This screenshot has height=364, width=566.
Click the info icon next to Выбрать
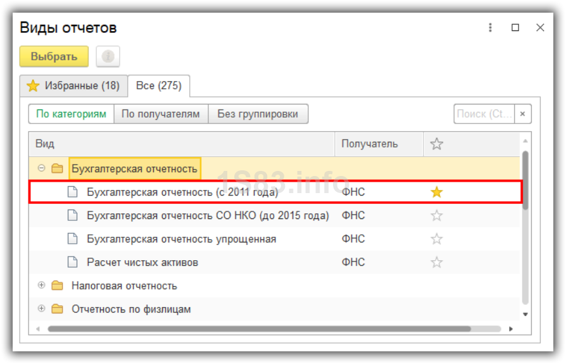pyautogui.click(x=108, y=56)
